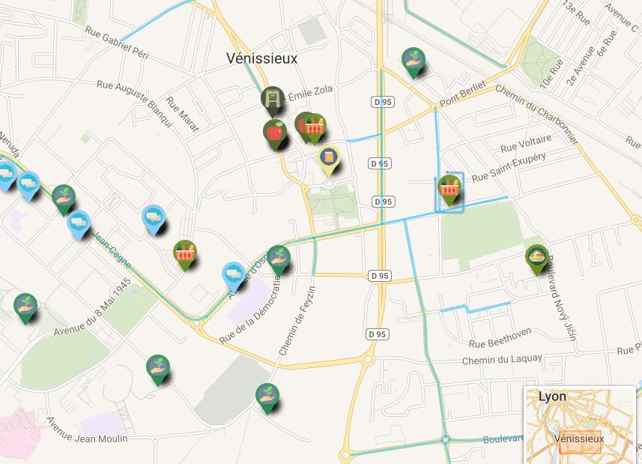Click the basket marker next to the apple marker

pyautogui.click(x=314, y=129)
